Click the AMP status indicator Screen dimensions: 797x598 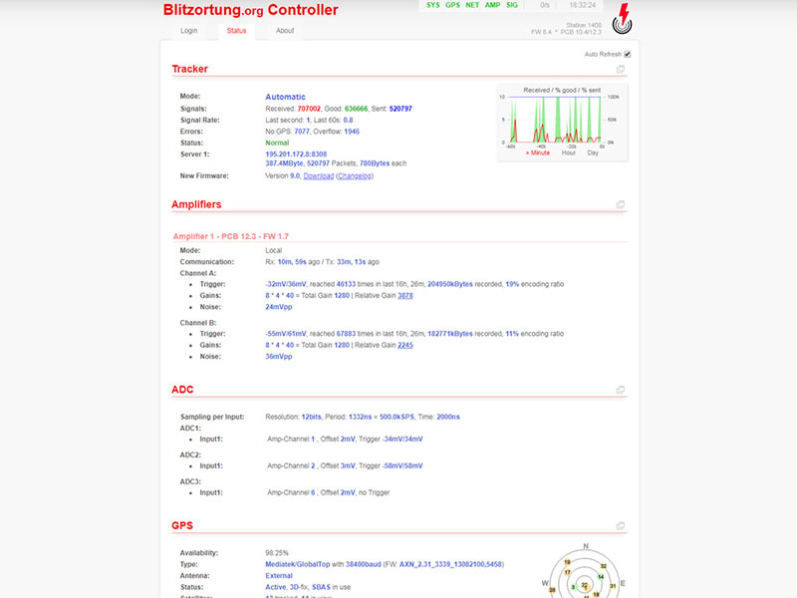click(x=492, y=5)
